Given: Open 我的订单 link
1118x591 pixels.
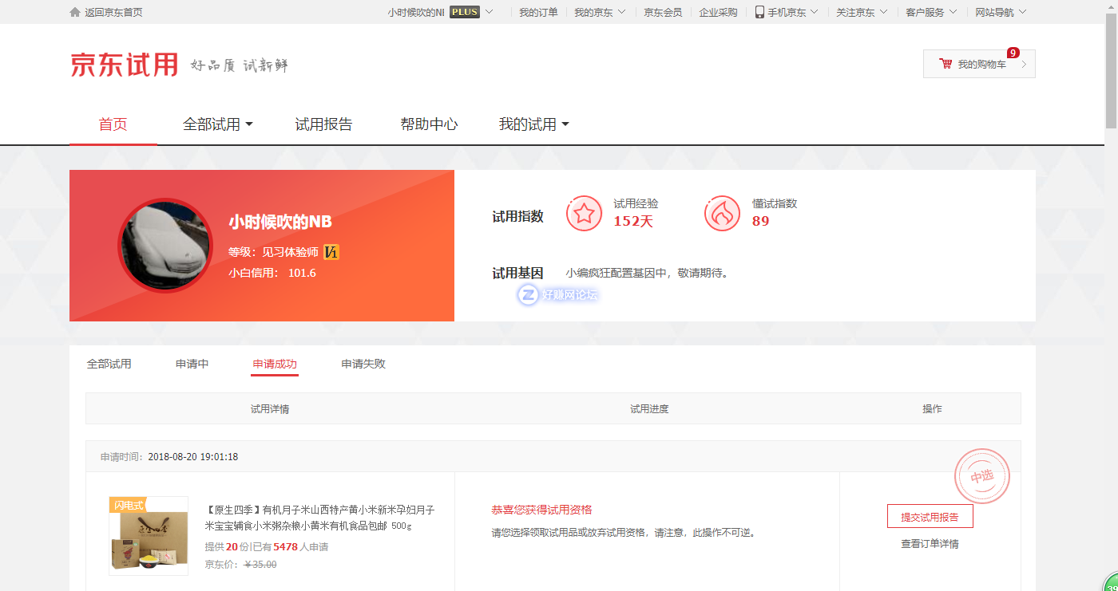Looking at the screenshot, I should [x=538, y=12].
